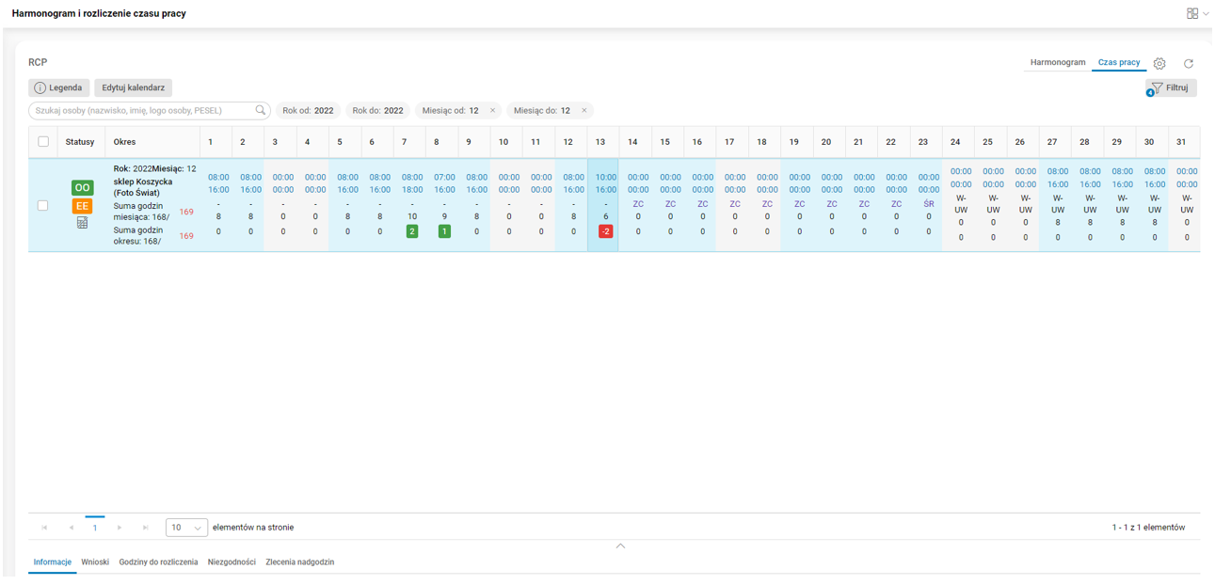Open the Godziny do rozliczenia tab
The image size is (1215, 585).
click(x=158, y=562)
